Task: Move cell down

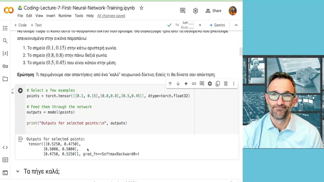Action: (x=178, y=84)
